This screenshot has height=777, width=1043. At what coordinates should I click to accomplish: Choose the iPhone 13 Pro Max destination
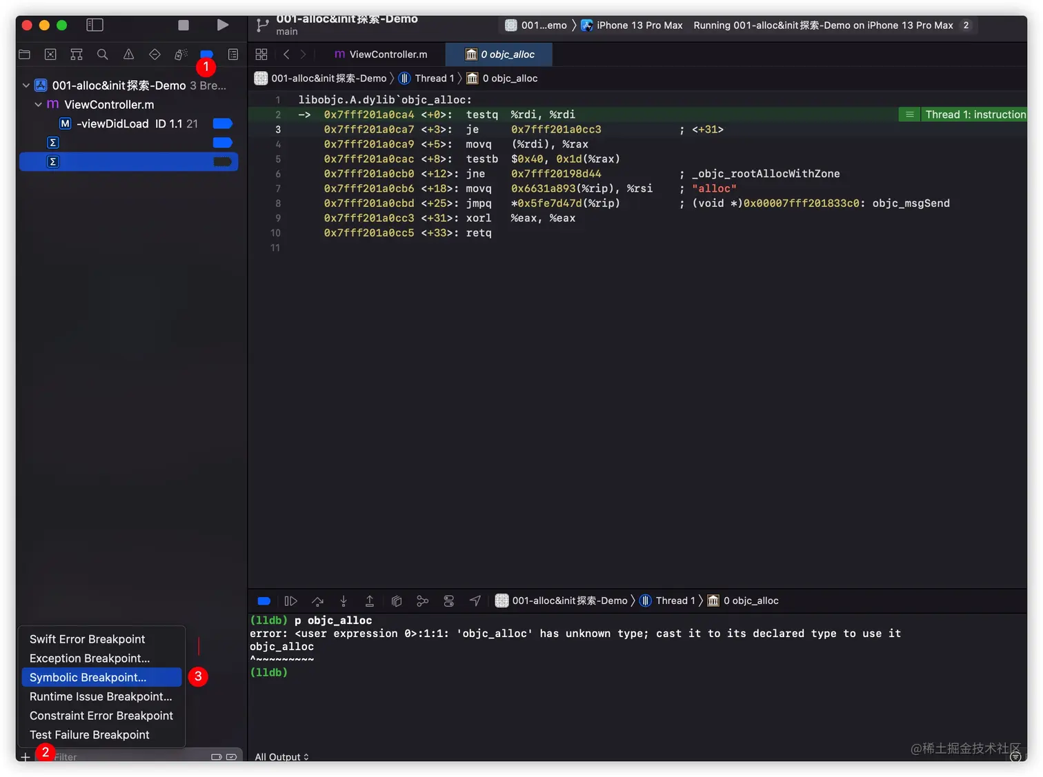point(632,26)
